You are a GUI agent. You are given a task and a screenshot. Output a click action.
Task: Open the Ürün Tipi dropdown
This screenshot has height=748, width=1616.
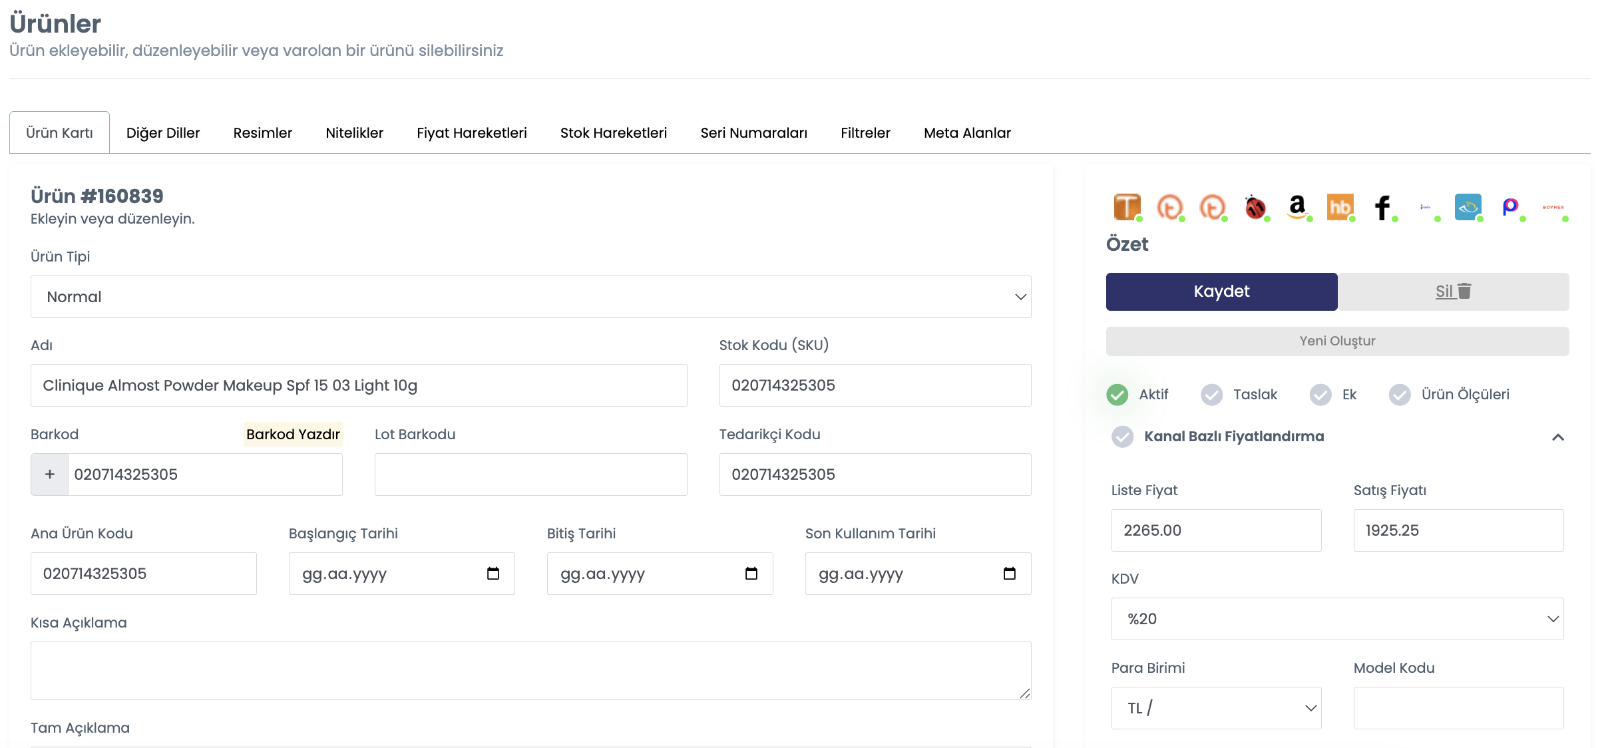pyautogui.click(x=531, y=297)
